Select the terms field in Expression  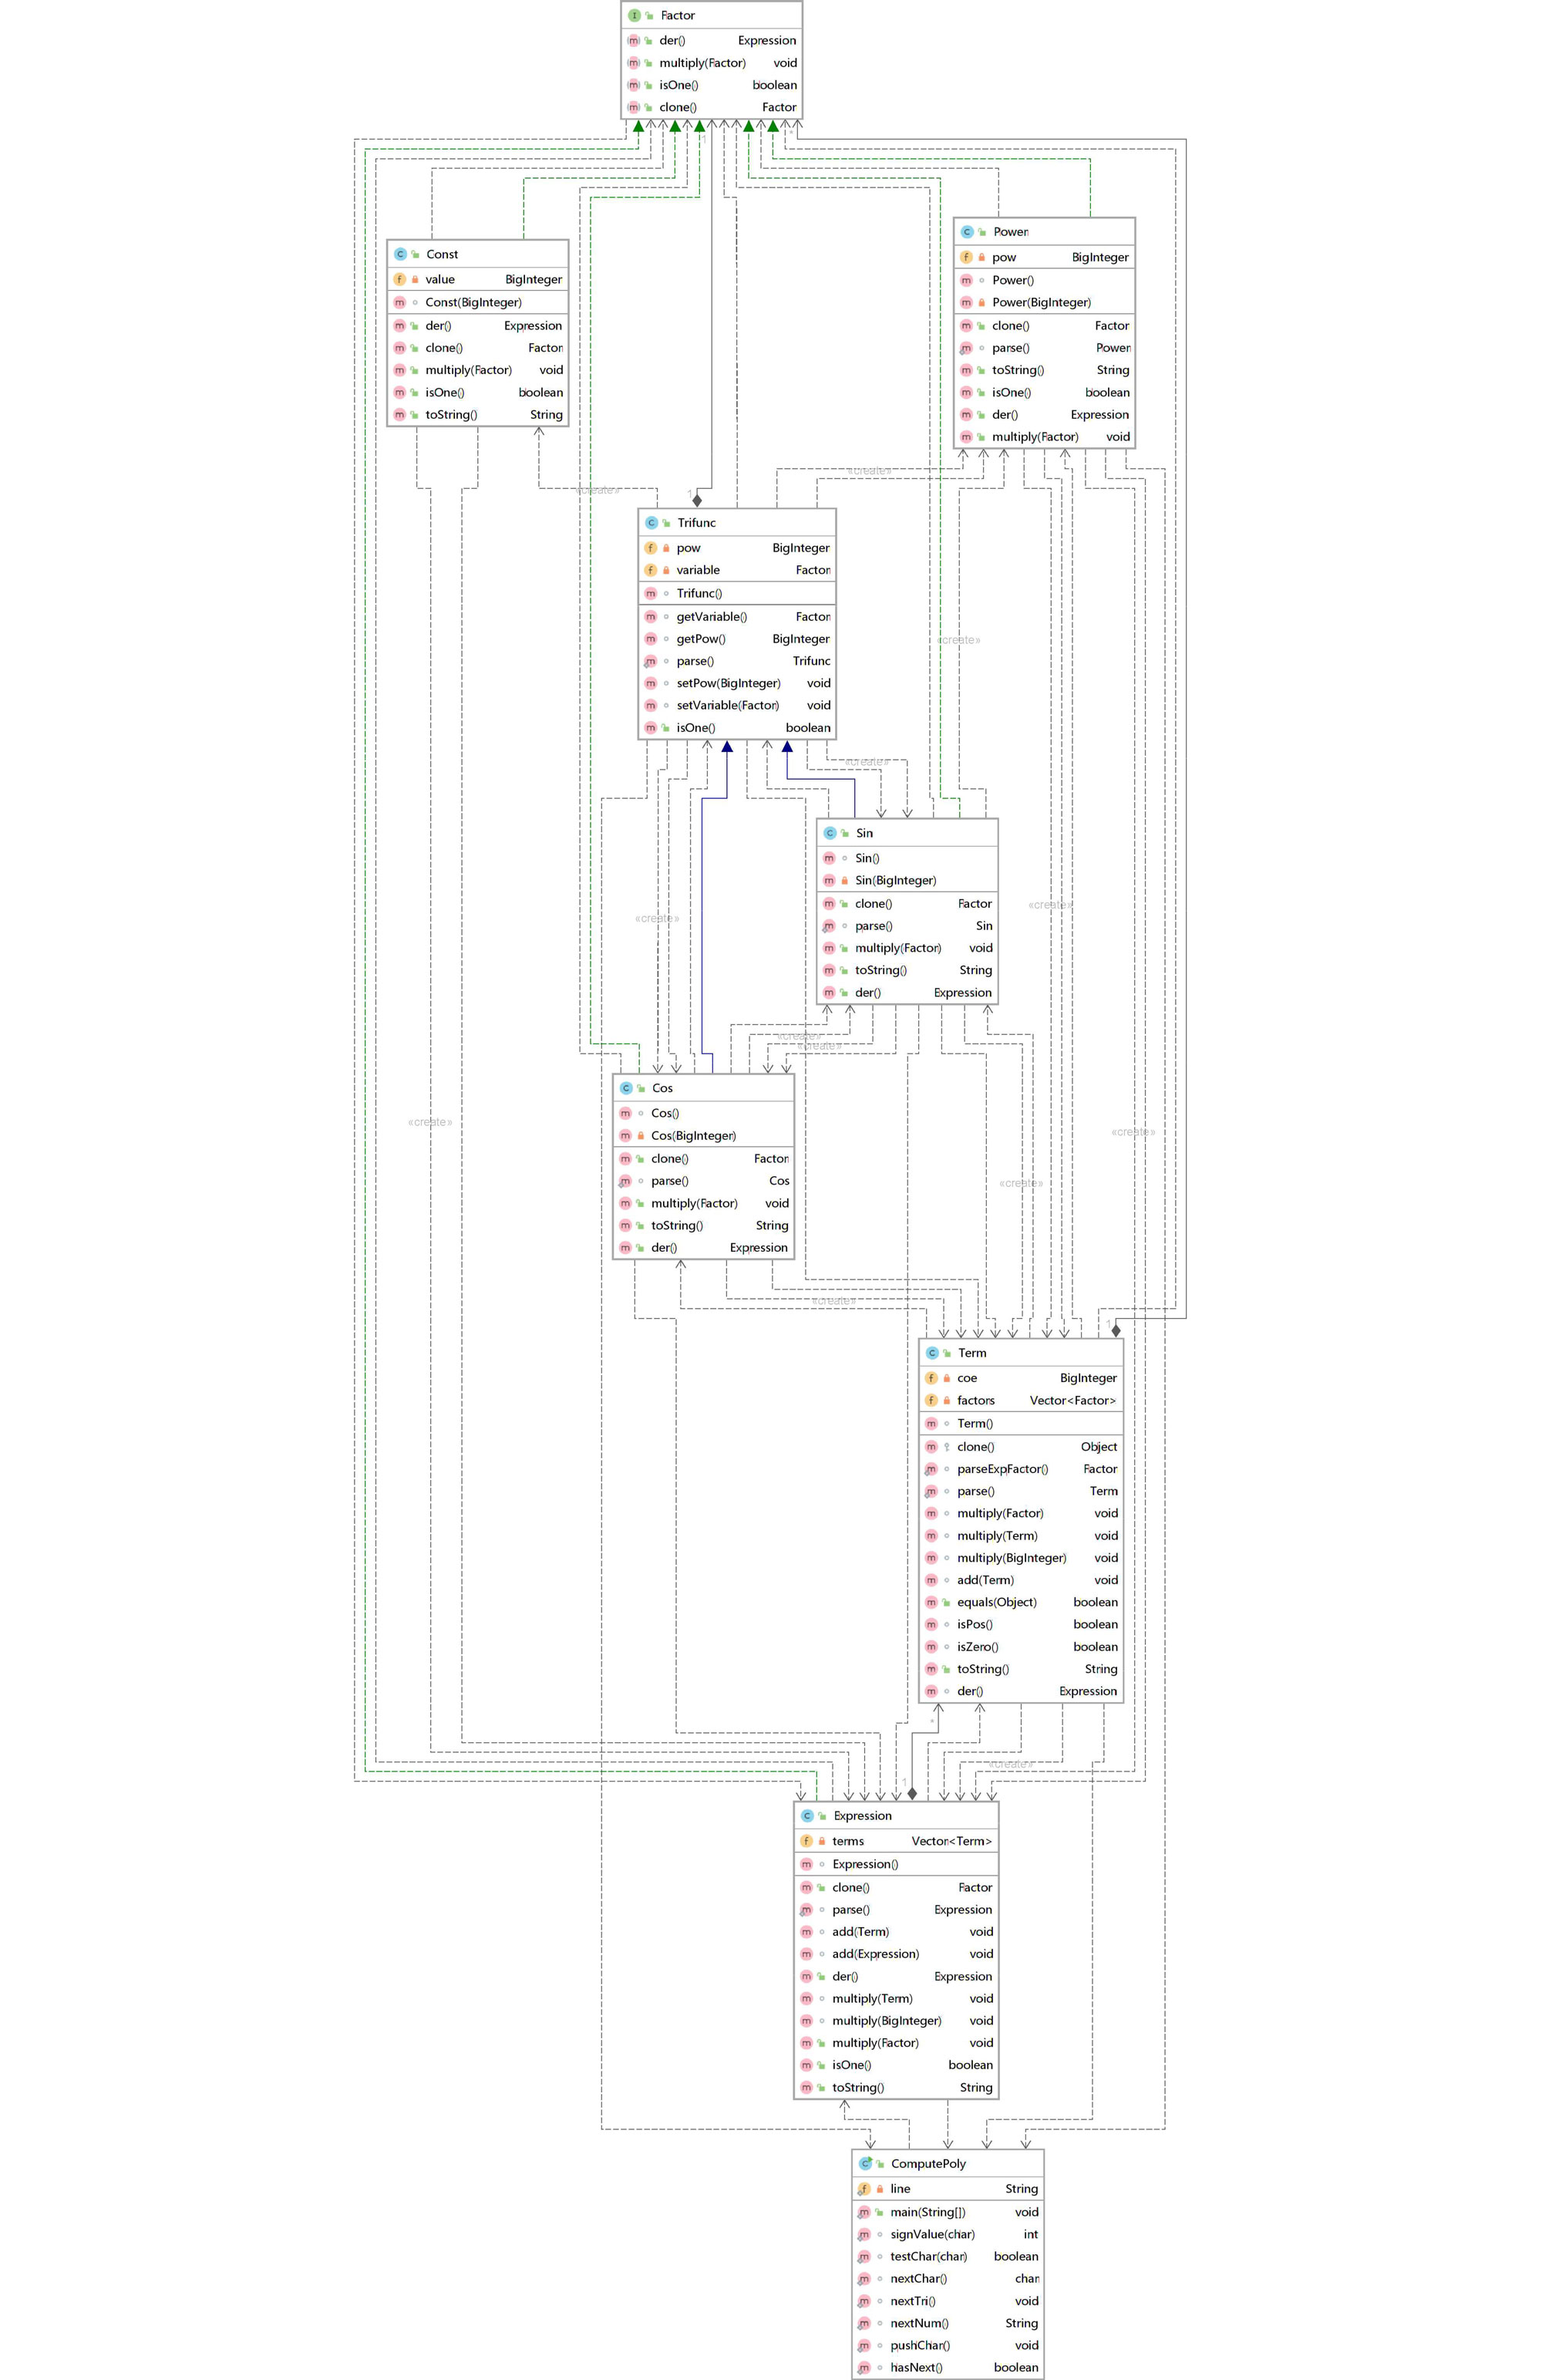point(848,1841)
